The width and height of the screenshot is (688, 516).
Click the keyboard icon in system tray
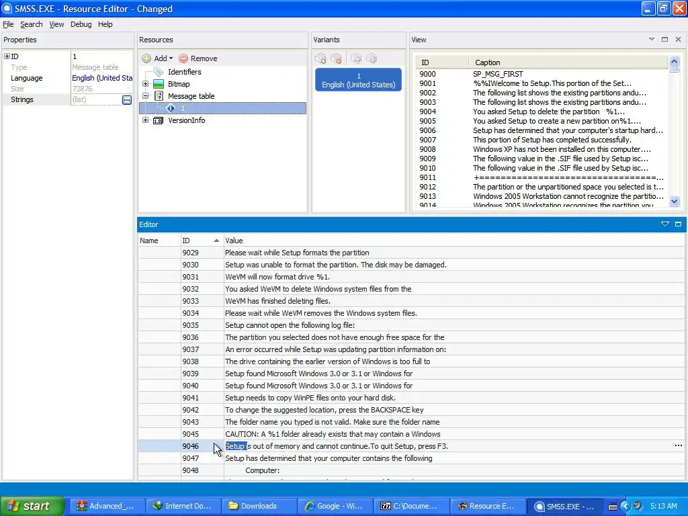(x=613, y=507)
